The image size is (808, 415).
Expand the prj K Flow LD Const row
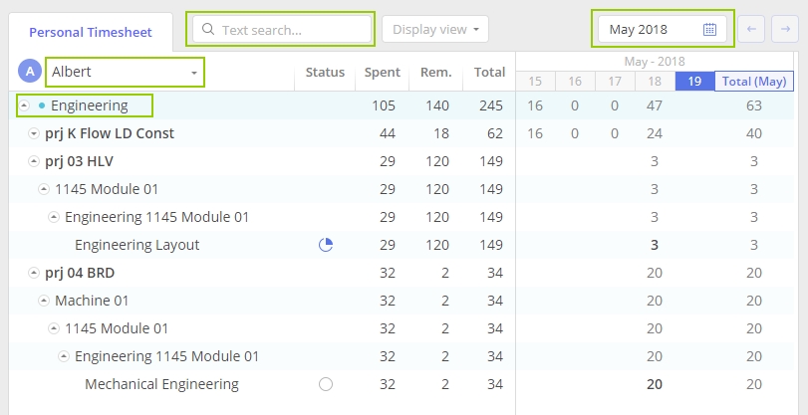(x=34, y=134)
